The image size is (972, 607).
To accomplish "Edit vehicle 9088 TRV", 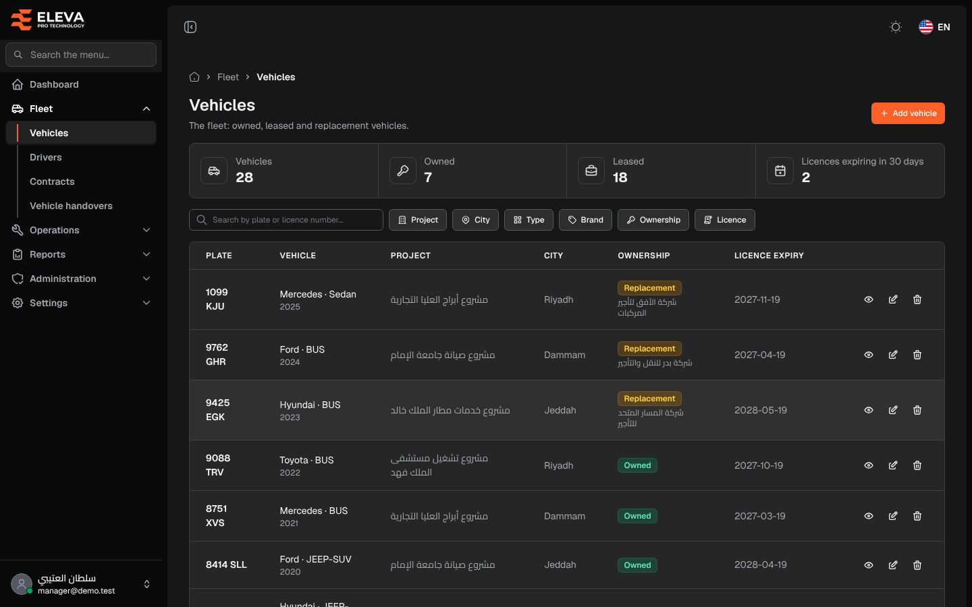I will (893, 465).
